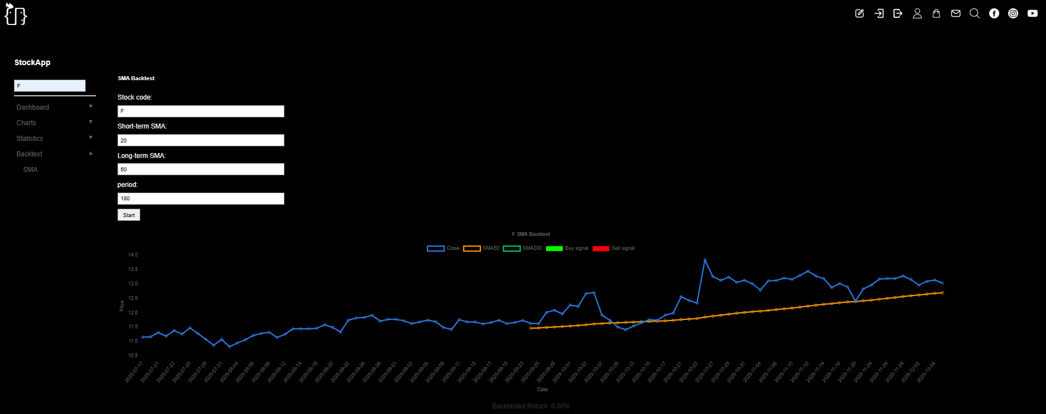Toggle the Close series in chart legend
This screenshot has width=1046, height=414.
point(443,248)
